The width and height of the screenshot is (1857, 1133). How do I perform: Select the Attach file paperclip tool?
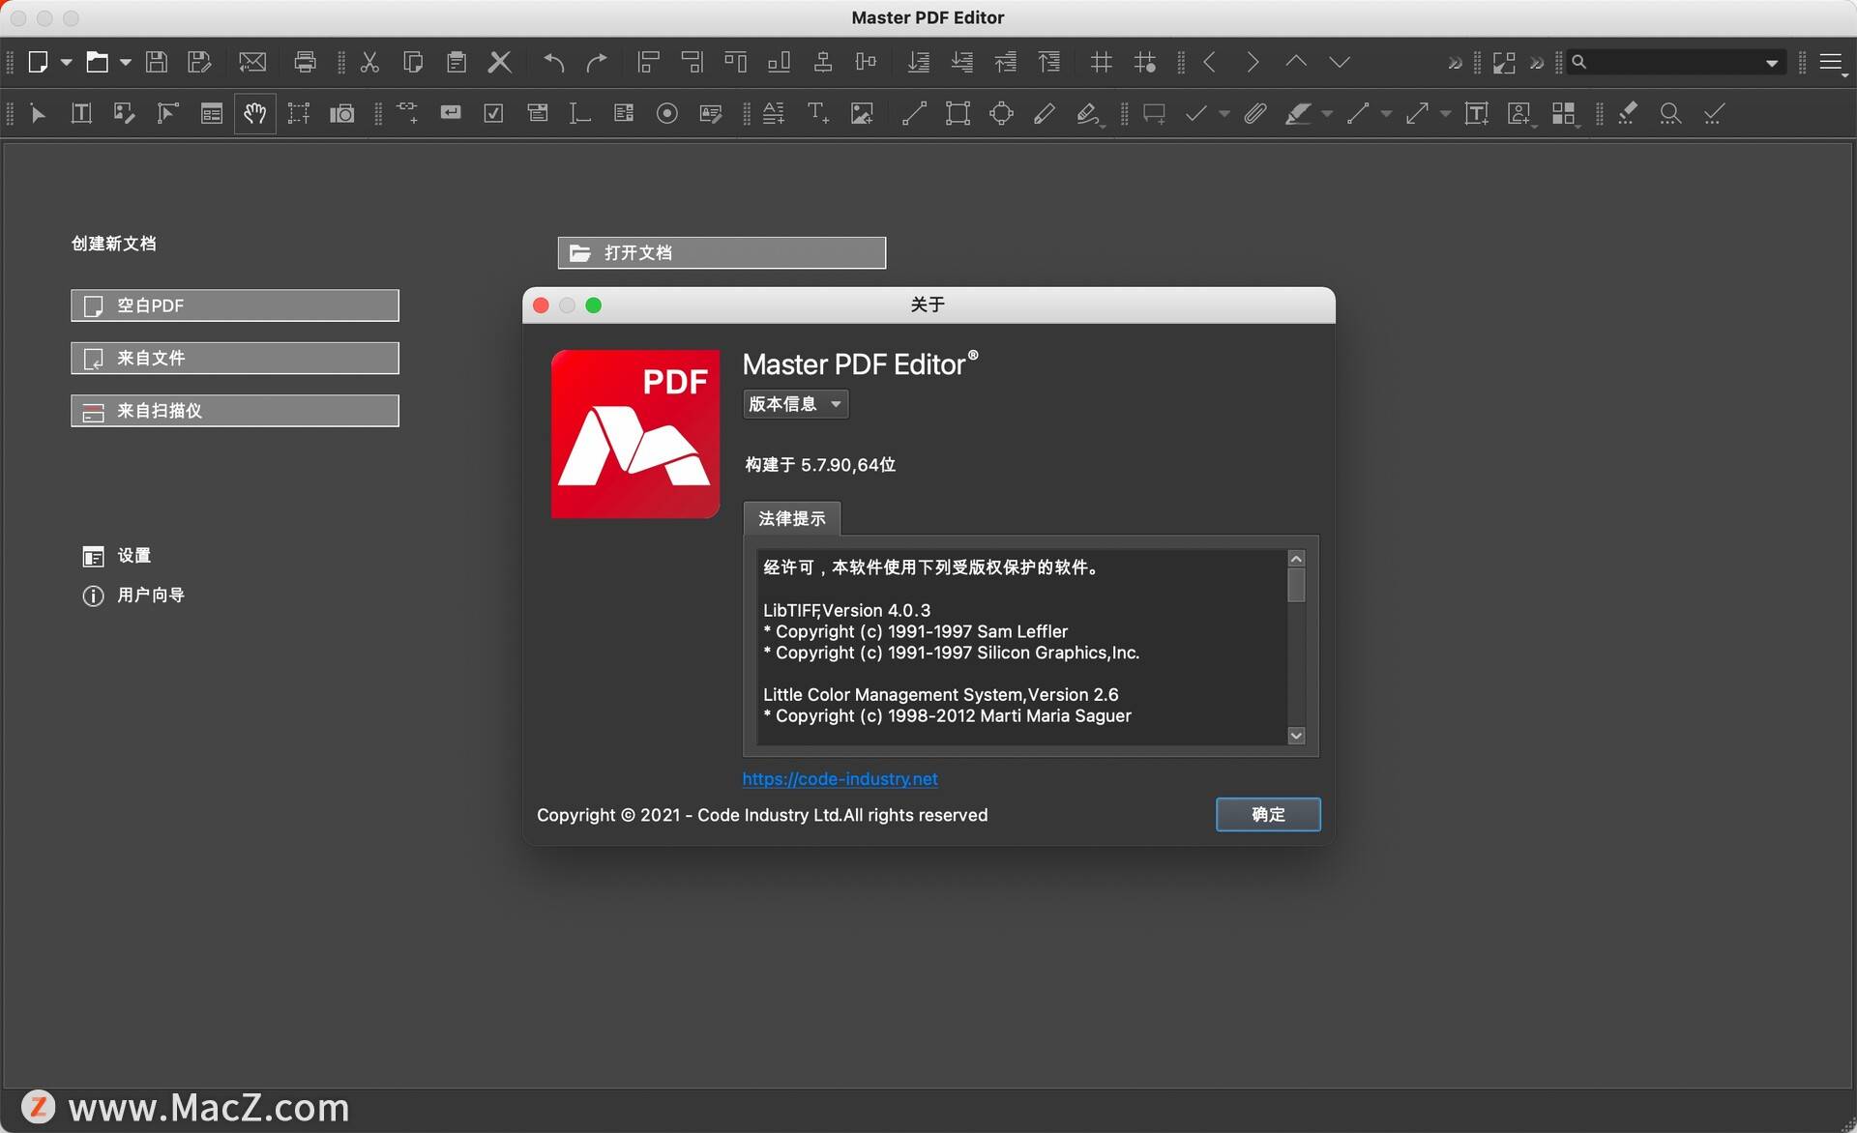[x=1254, y=113]
